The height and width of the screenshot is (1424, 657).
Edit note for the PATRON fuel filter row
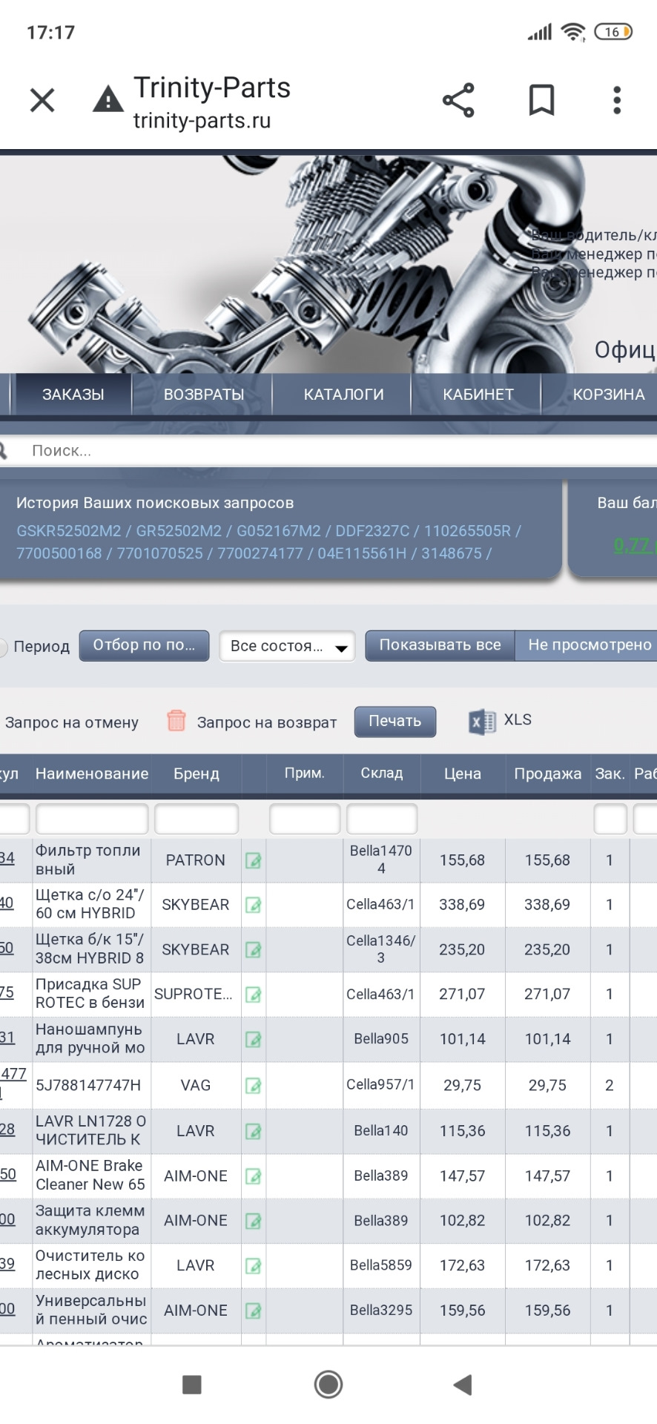point(254,861)
